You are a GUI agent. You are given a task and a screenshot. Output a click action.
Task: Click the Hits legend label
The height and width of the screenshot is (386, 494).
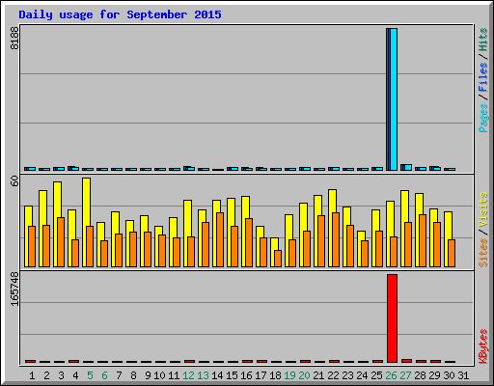click(483, 40)
